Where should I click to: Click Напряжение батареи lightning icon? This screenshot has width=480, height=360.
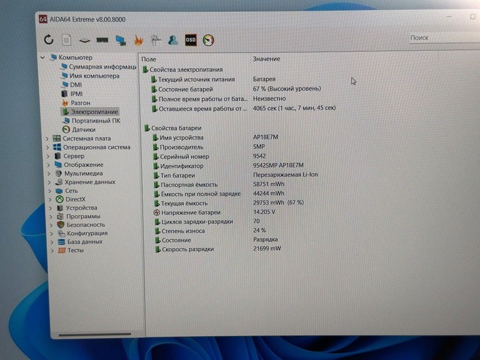tap(157, 212)
